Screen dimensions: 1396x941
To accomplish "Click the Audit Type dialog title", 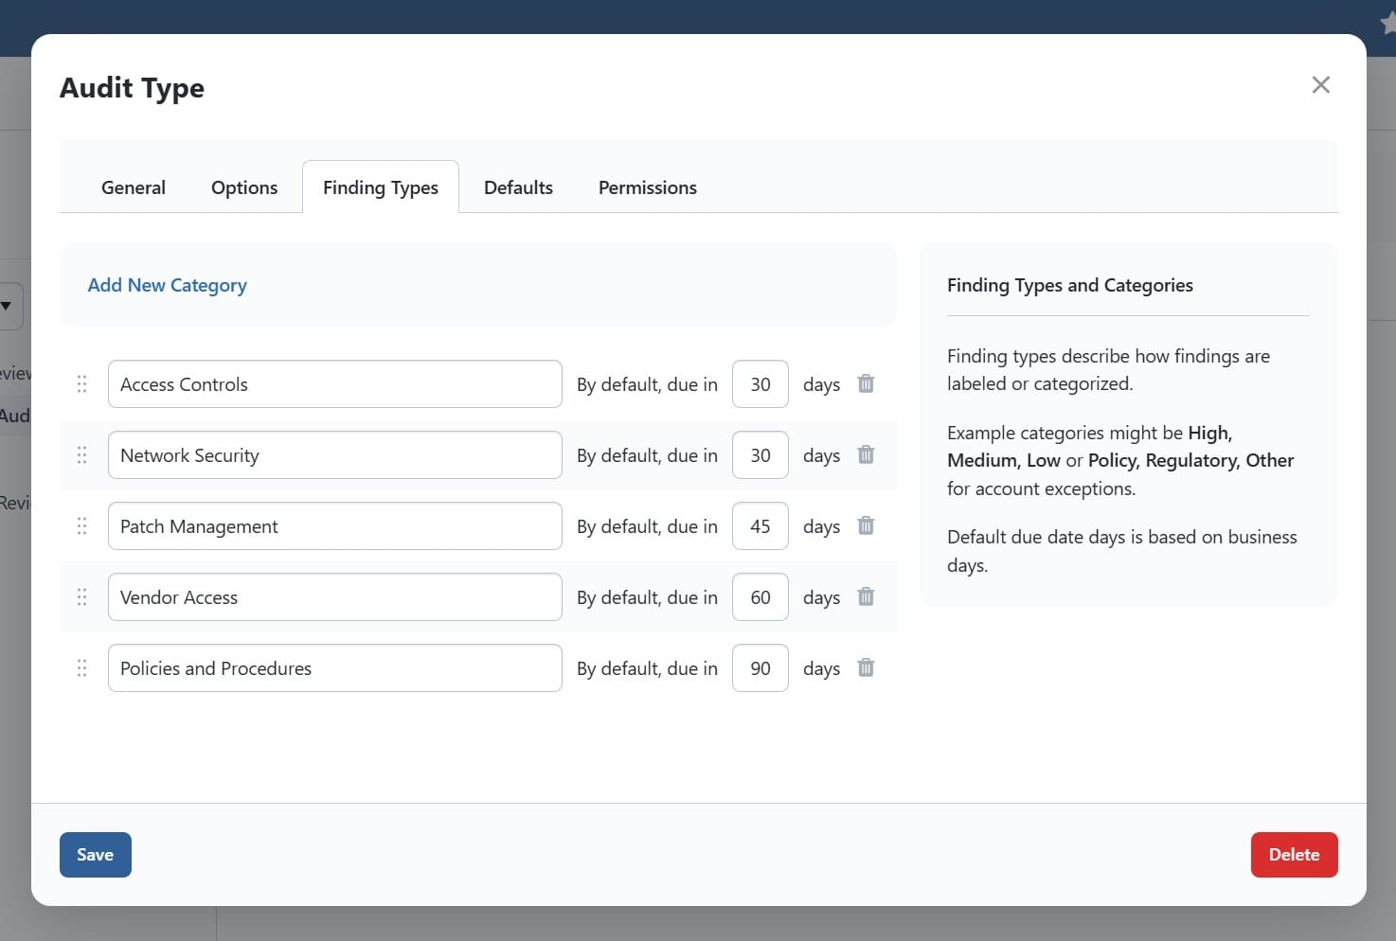I will 133,88.
